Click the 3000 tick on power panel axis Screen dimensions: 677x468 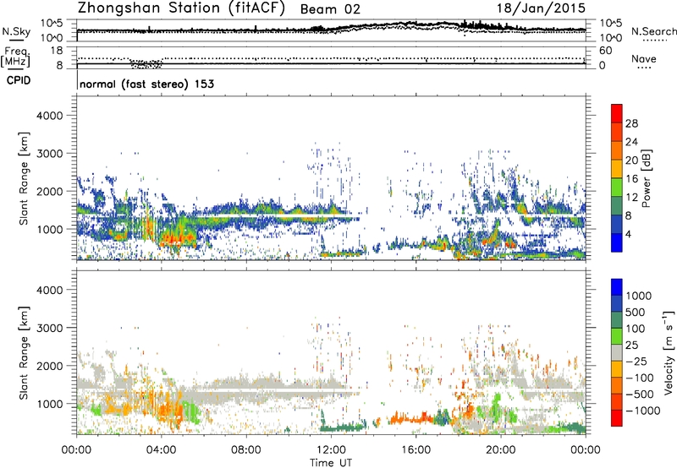(49, 154)
